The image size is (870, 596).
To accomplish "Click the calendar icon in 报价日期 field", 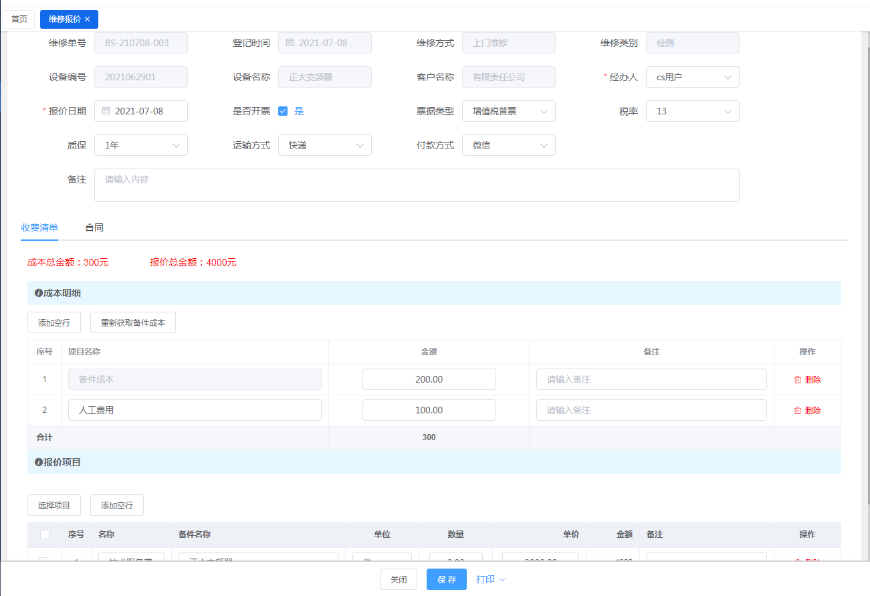I will [106, 111].
